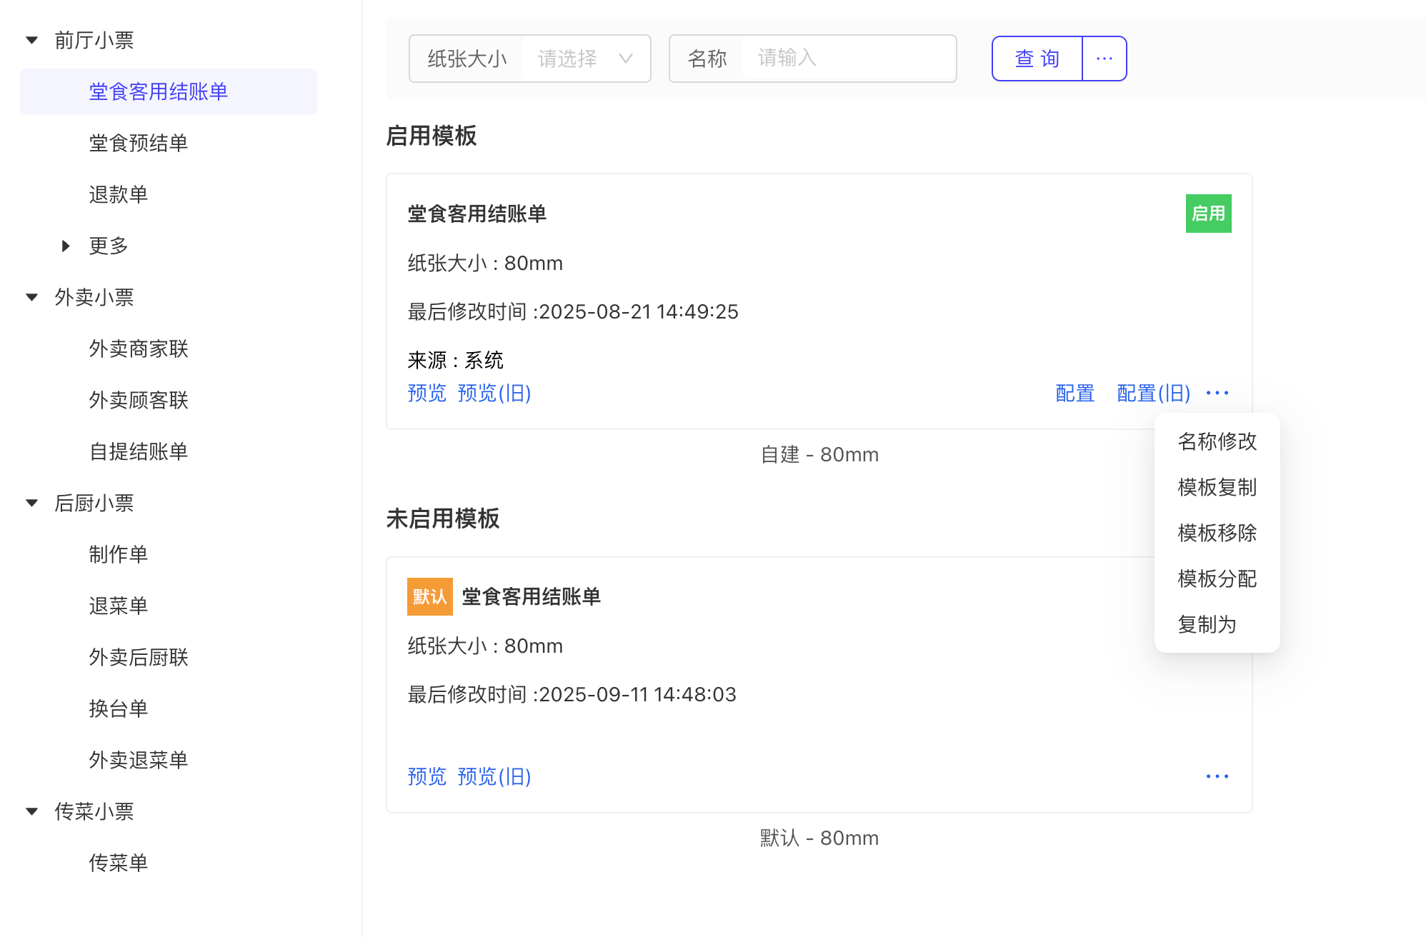Select 模板分配 menu entry
The width and height of the screenshot is (1426, 937).
(x=1217, y=578)
